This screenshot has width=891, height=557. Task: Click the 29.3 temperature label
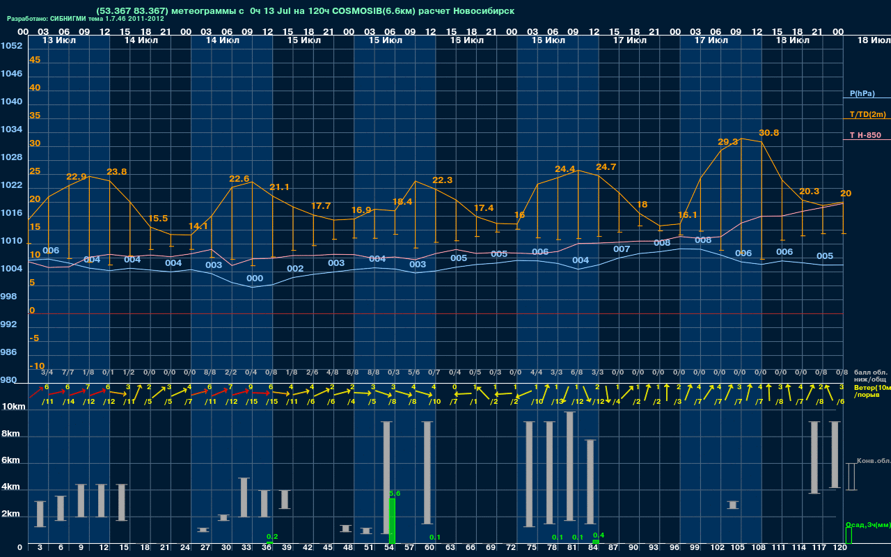[x=727, y=141]
